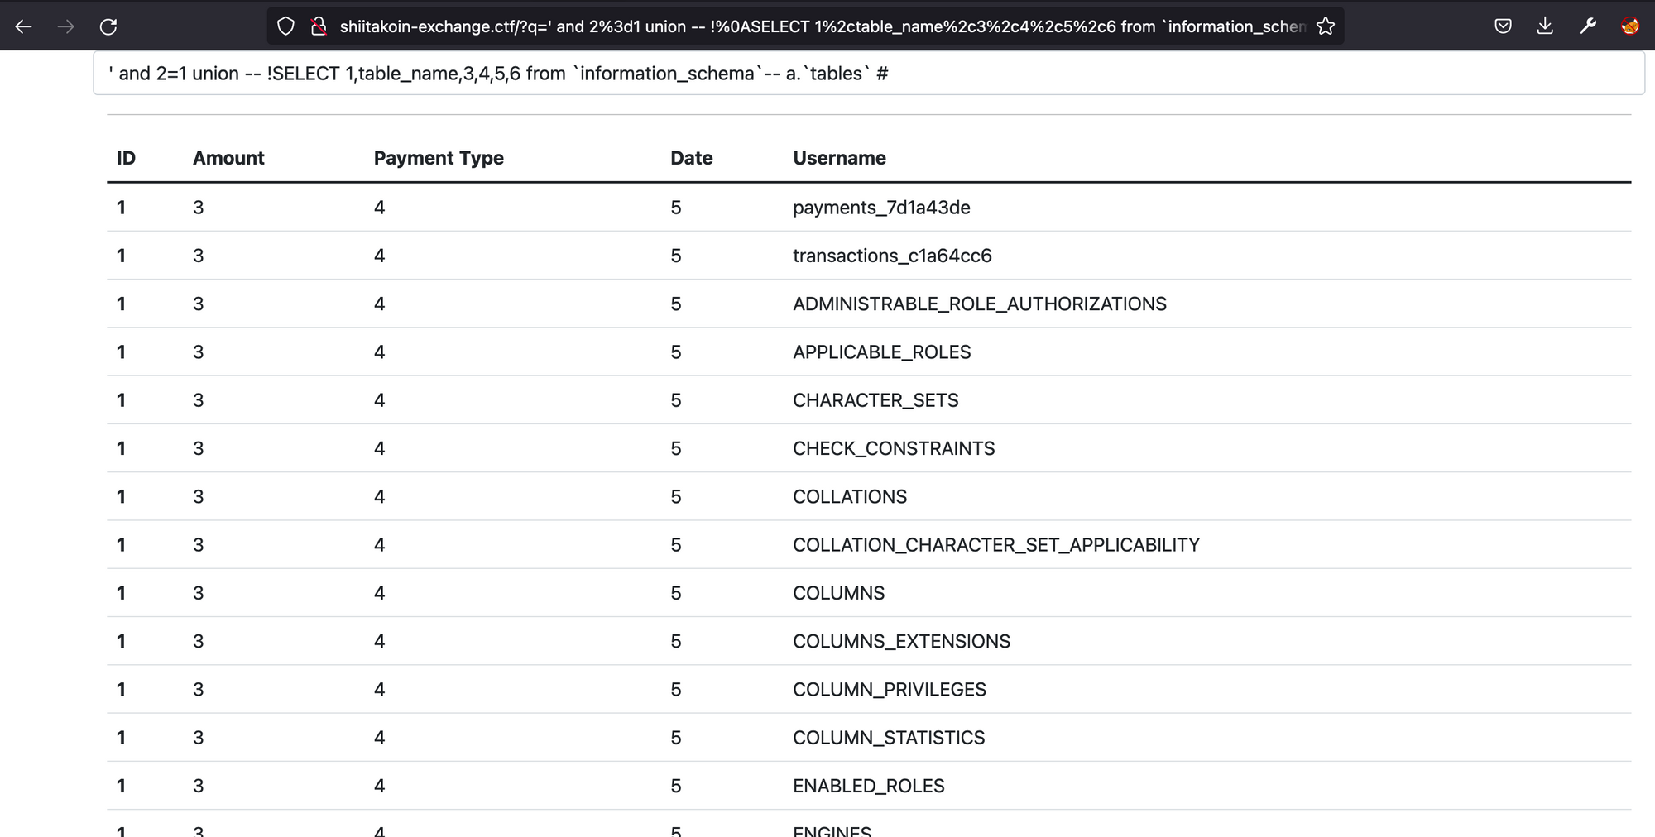The height and width of the screenshot is (837, 1655).
Task: Select CHECK_CONSTRAINTS cell
Action: coord(894,448)
